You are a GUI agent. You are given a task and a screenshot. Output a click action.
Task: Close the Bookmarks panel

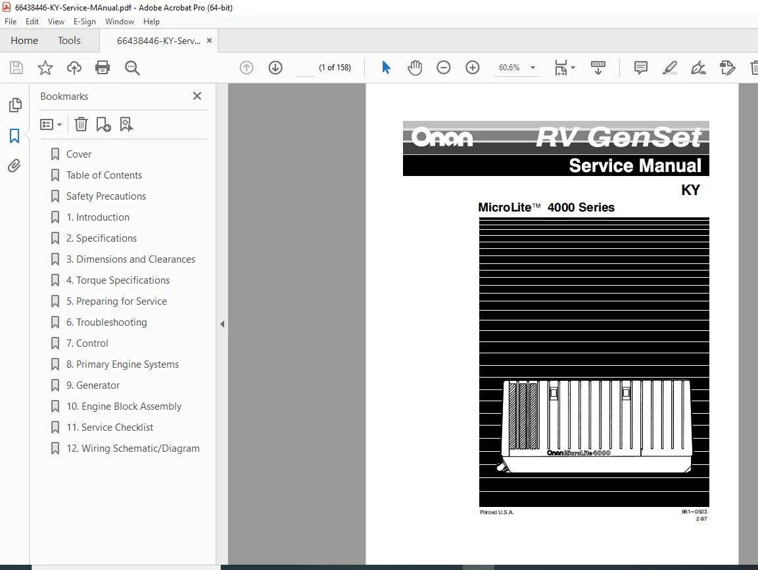pyautogui.click(x=197, y=96)
